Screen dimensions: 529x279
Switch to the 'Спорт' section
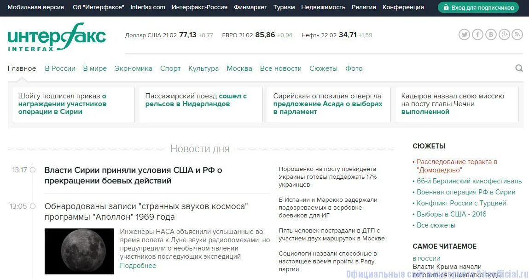[170, 68]
